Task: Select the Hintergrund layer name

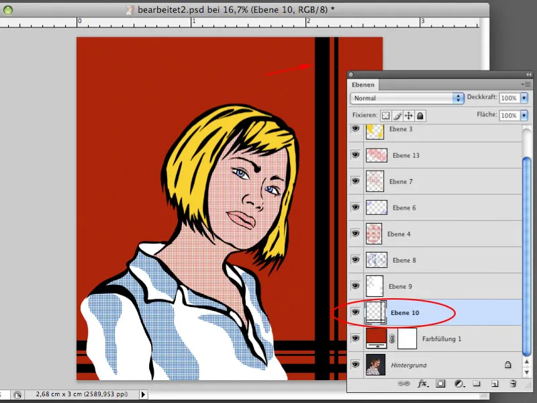Action: 409,365
